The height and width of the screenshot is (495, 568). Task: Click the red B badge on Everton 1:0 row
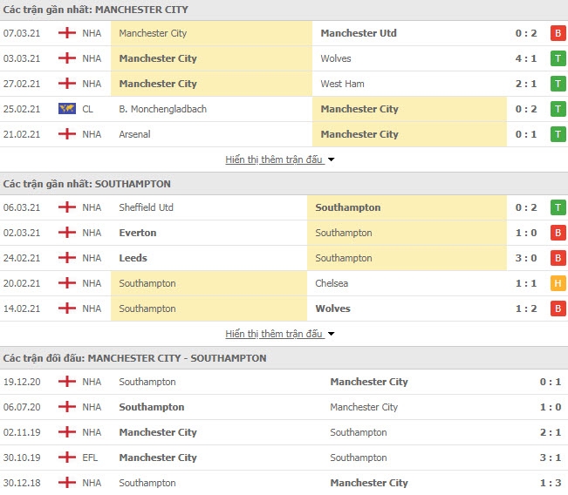click(x=558, y=233)
